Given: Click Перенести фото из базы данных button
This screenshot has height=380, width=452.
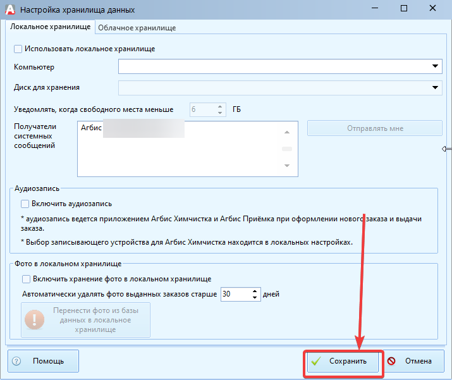Looking at the screenshot, I should click(85, 320).
